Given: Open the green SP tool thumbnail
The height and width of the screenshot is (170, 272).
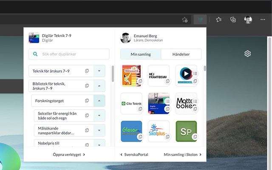Looking at the screenshot, I should 186,131.
